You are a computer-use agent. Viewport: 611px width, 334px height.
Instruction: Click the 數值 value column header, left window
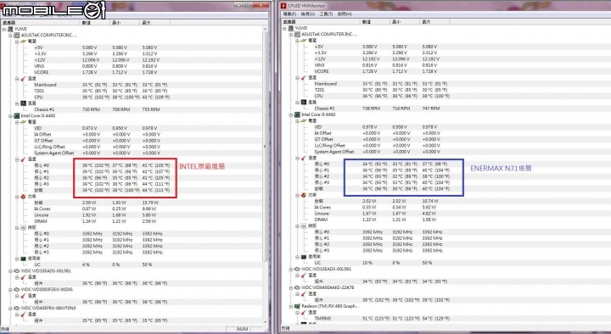point(95,23)
